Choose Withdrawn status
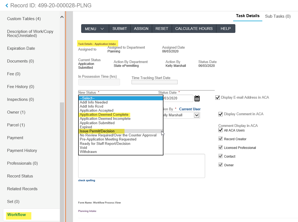 pyautogui.click(x=121, y=152)
